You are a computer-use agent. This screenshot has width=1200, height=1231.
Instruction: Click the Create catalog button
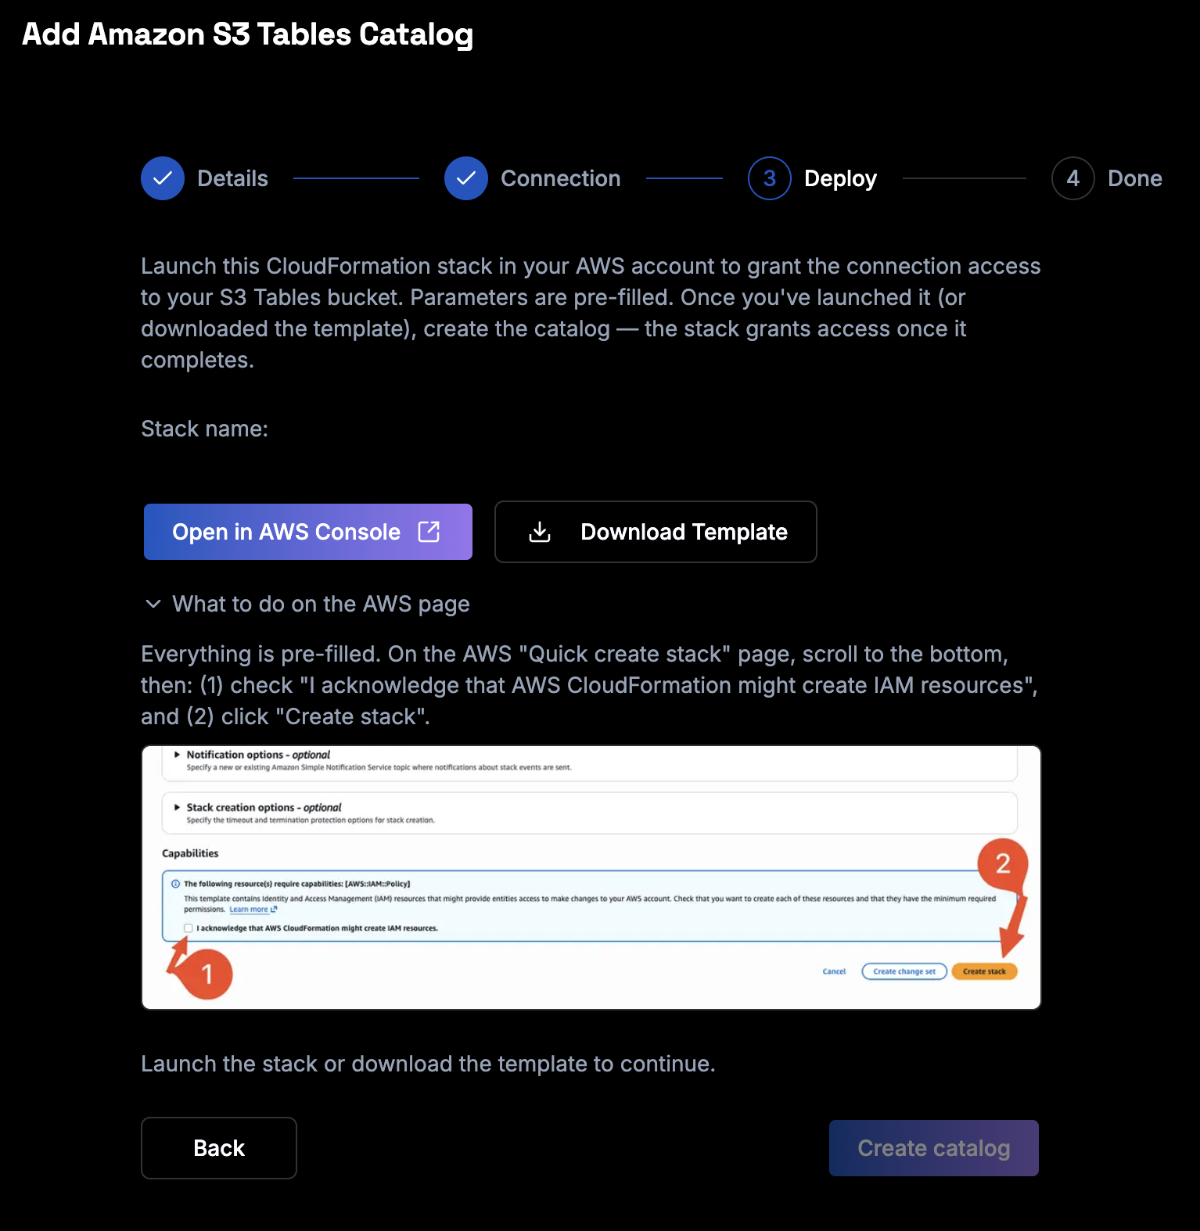pos(934,1148)
